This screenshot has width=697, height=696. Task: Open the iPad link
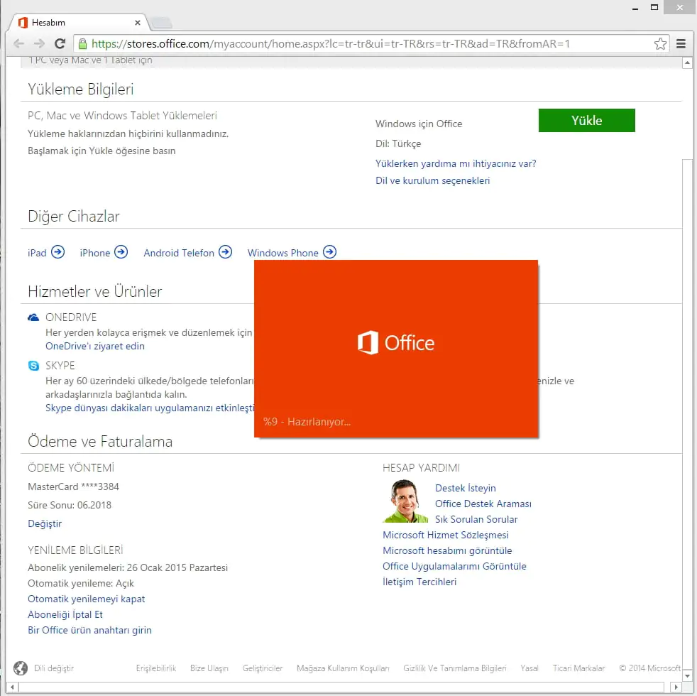click(37, 253)
